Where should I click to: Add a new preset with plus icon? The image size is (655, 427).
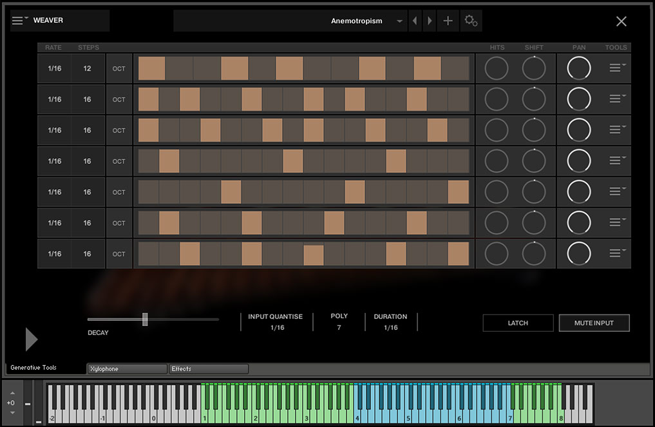(448, 21)
